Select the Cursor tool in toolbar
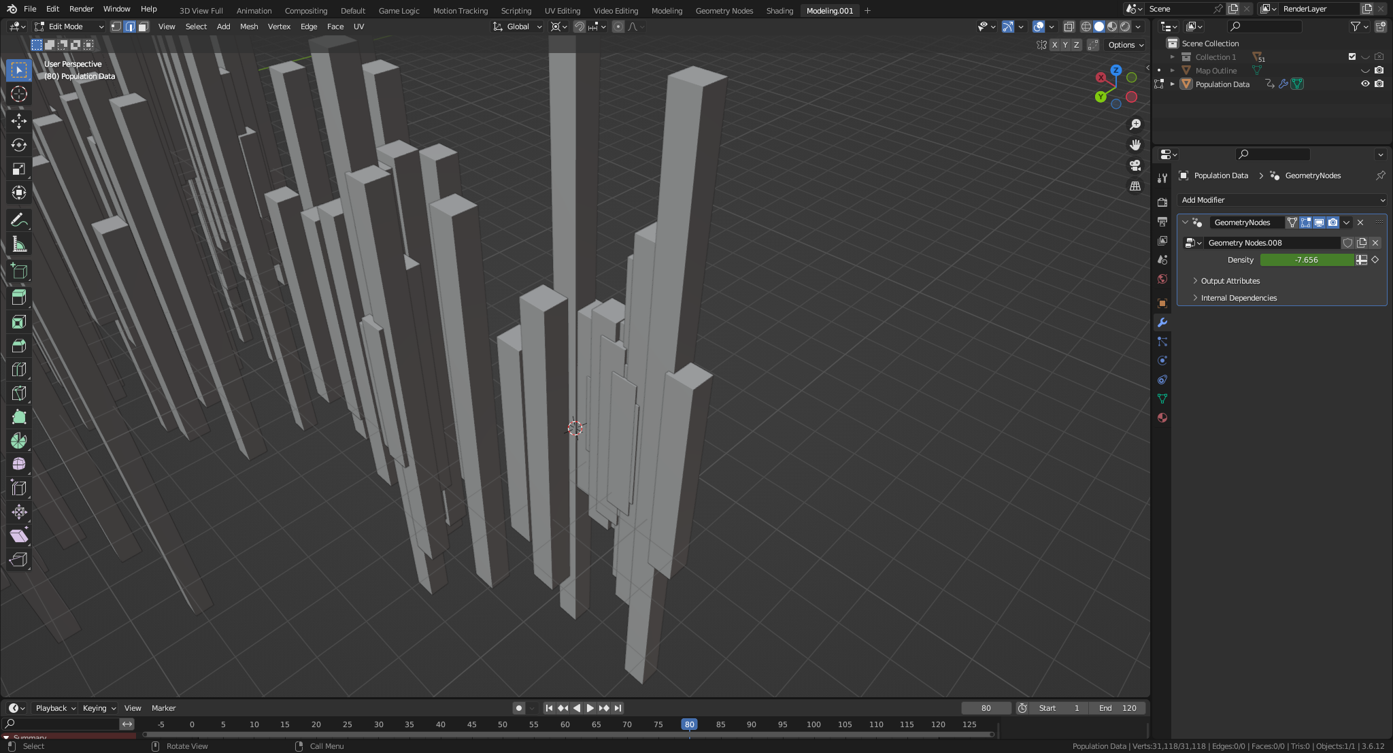The width and height of the screenshot is (1393, 753). [19, 94]
